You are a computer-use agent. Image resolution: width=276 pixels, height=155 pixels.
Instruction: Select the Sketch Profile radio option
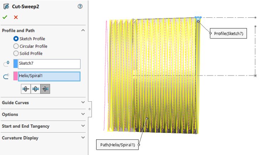coord(16,39)
